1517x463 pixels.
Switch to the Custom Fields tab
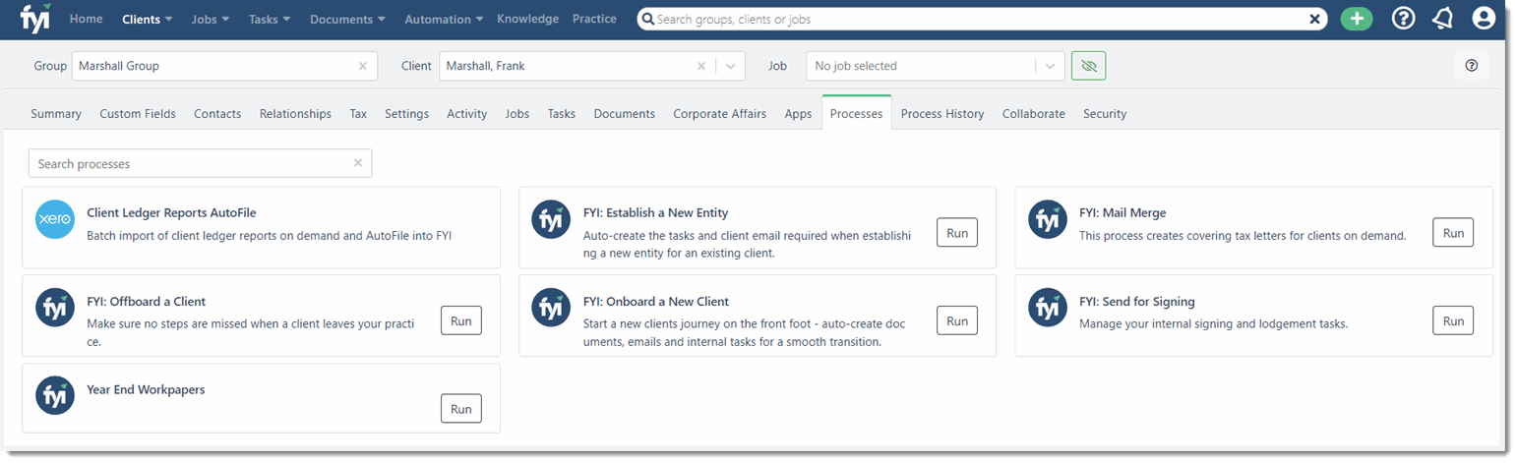(x=138, y=113)
